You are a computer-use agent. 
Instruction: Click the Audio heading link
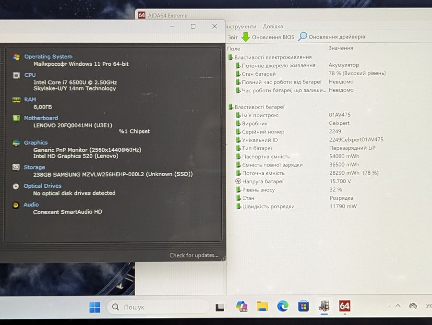[x=31, y=205]
